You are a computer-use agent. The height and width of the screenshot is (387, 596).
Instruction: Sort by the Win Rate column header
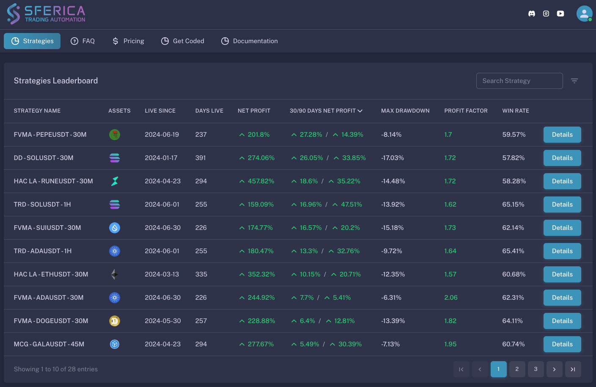pyautogui.click(x=515, y=111)
